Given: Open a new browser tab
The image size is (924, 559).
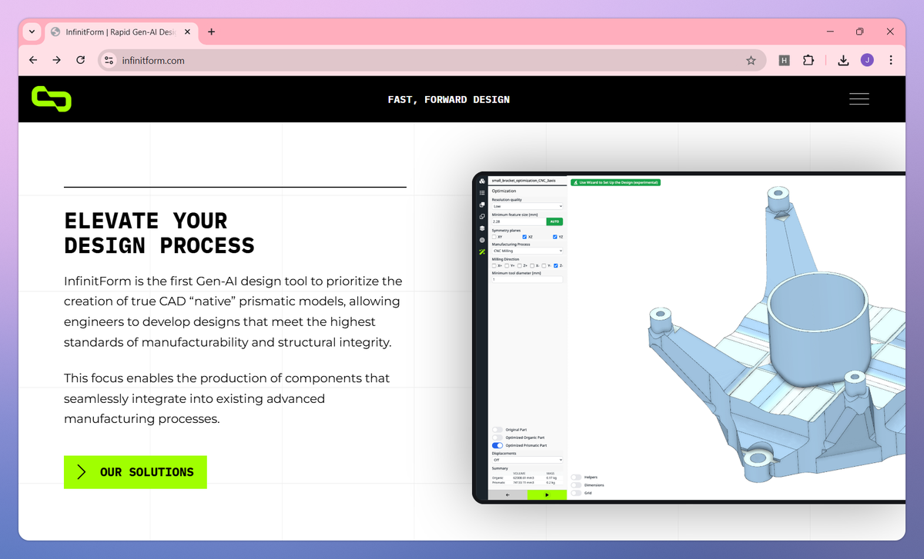Looking at the screenshot, I should coord(211,32).
